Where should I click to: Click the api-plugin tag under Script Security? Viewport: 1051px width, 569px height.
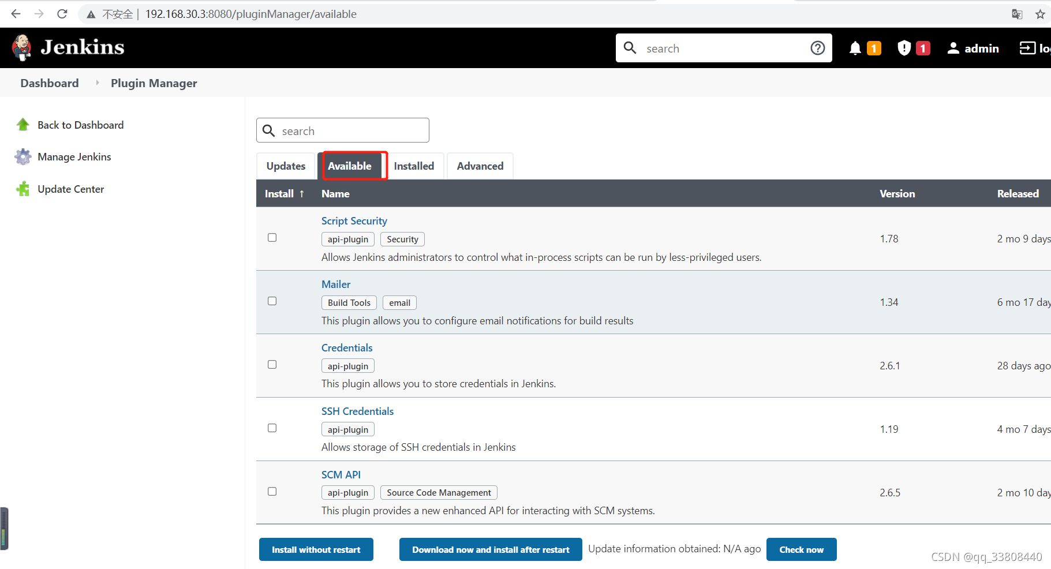coord(348,239)
